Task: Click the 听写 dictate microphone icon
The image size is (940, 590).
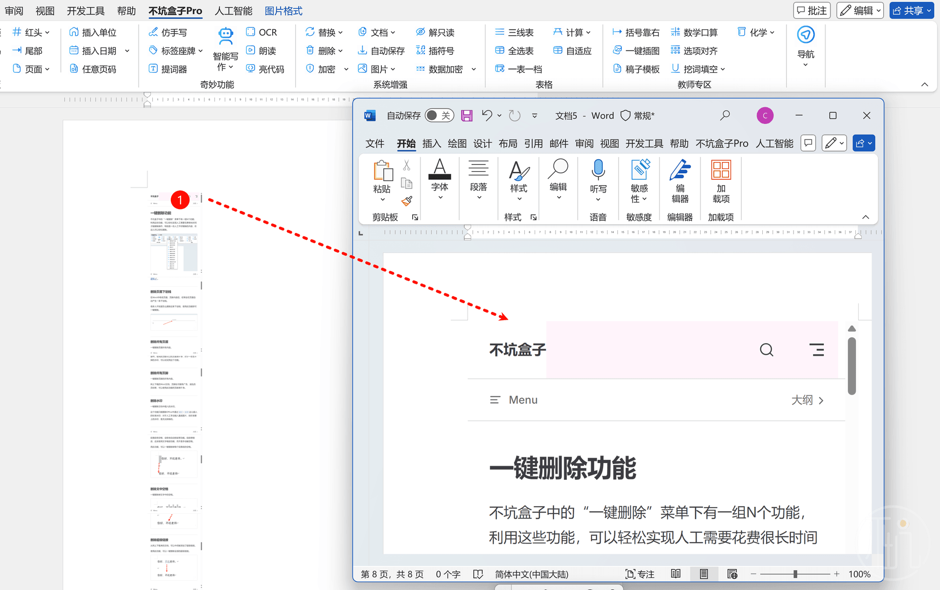Action: pos(598,169)
